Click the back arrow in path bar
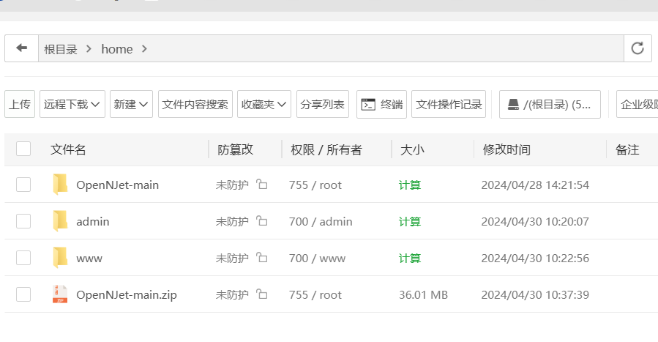 [x=21, y=48]
